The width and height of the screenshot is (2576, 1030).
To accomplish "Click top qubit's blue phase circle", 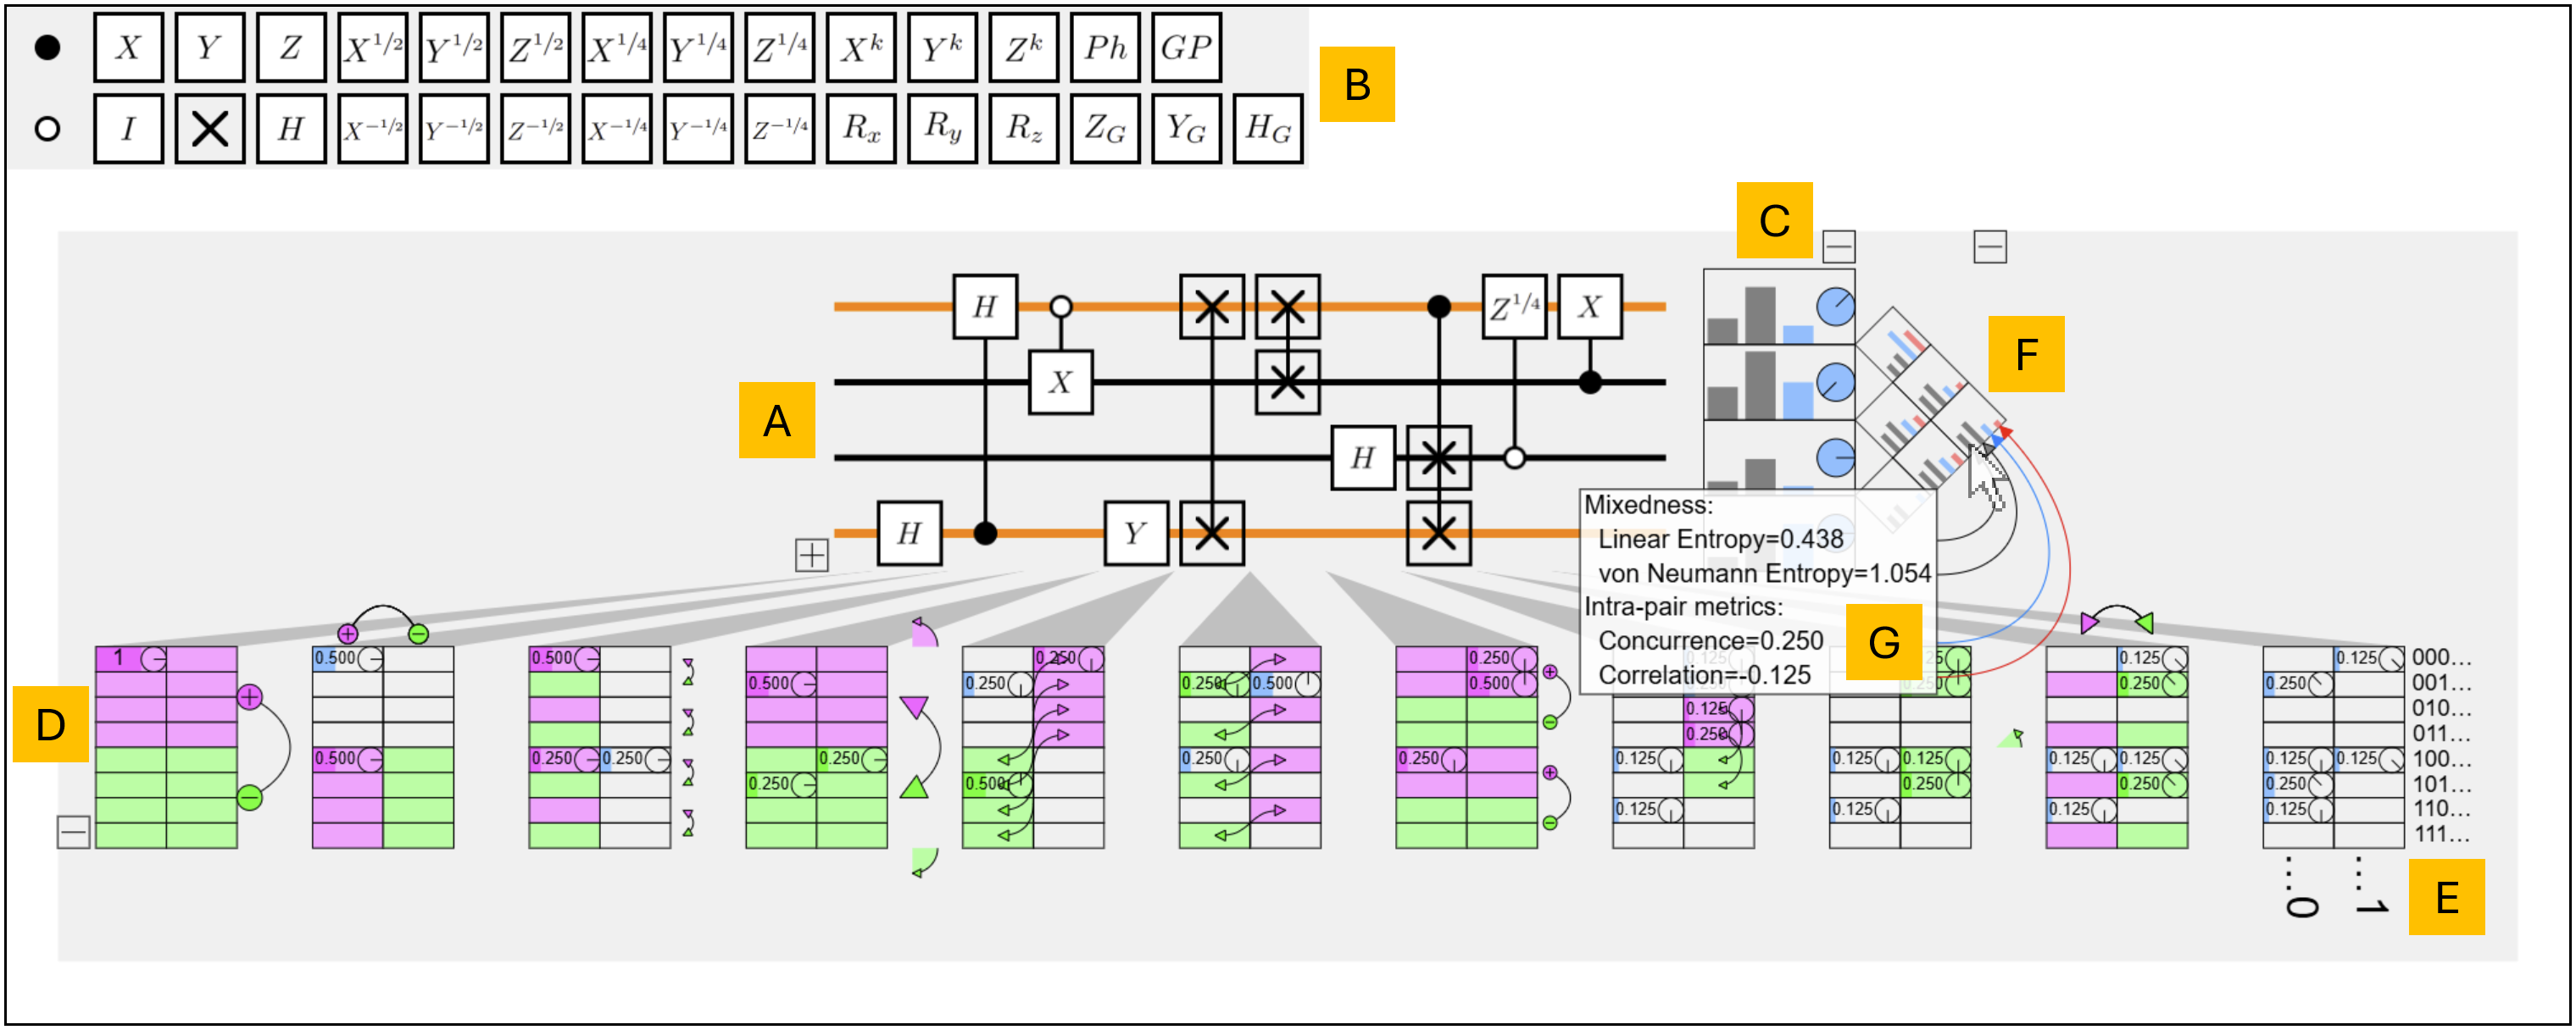I will 1835,307.
